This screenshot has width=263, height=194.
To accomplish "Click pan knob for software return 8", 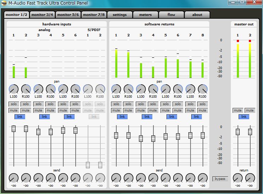I will point(203,89).
